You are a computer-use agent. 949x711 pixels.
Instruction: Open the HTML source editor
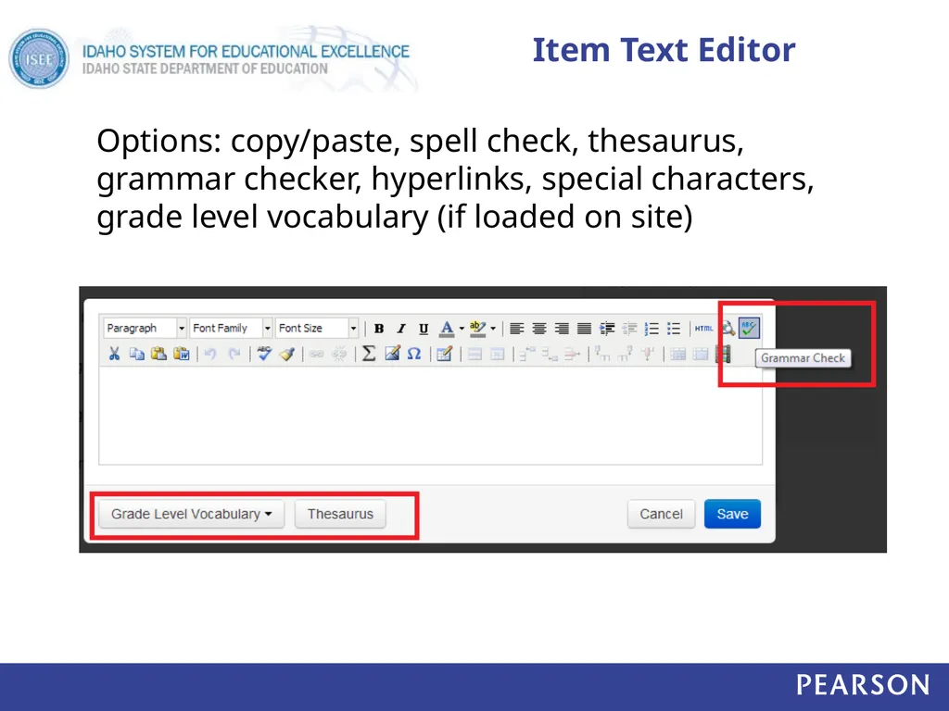tap(703, 329)
